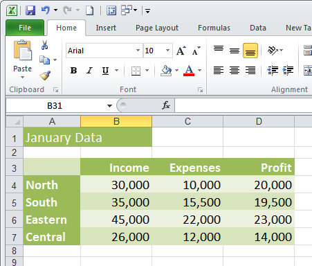The image size is (312, 266).
Task: Click the January Data title cell
Action: tap(88, 137)
